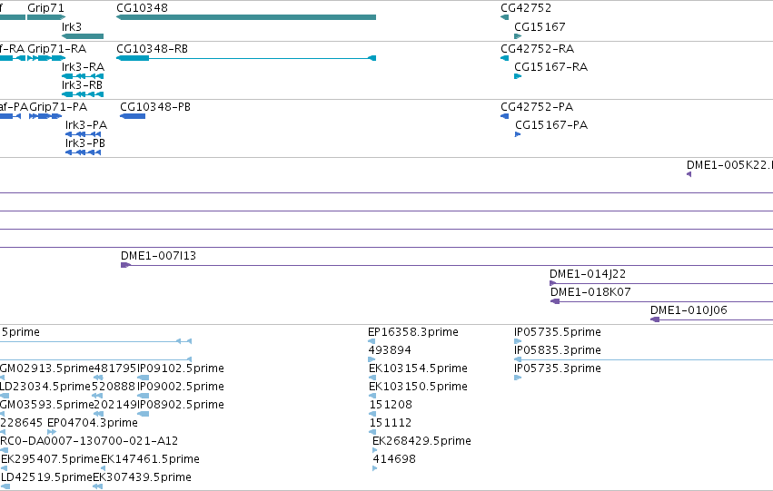The width and height of the screenshot is (773, 491).
Task: Select the EK268429.5prime EST label
Action: [x=421, y=441]
